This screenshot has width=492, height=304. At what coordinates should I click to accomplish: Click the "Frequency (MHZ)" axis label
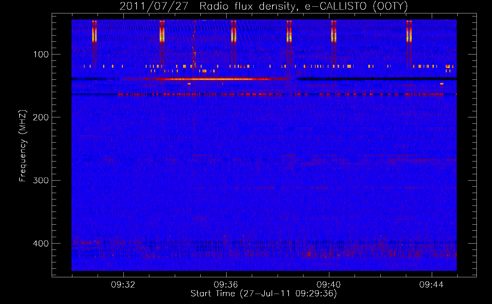pyautogui.click(x=23, y=146)
